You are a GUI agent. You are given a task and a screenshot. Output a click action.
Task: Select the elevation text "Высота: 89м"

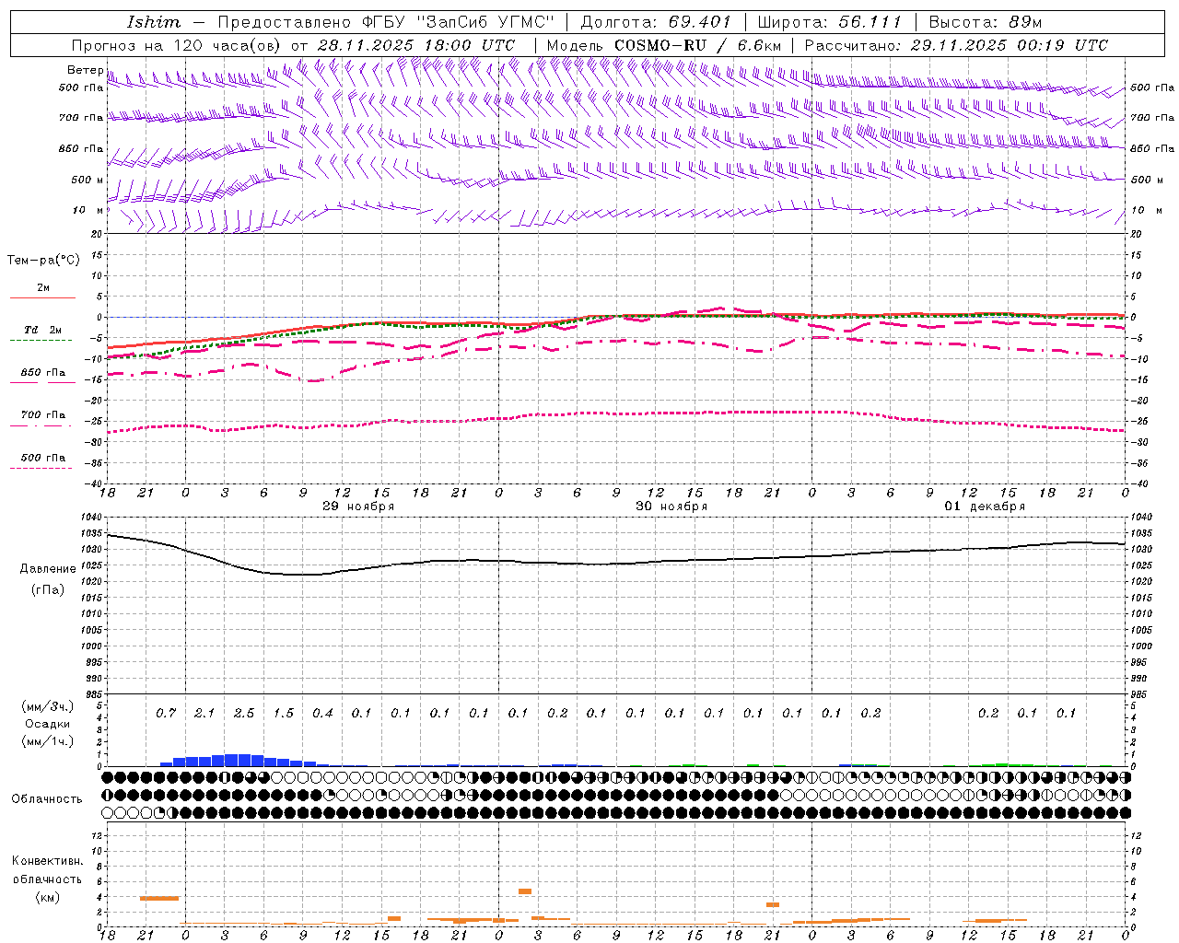pyautogui.click(x=986, y=22)
